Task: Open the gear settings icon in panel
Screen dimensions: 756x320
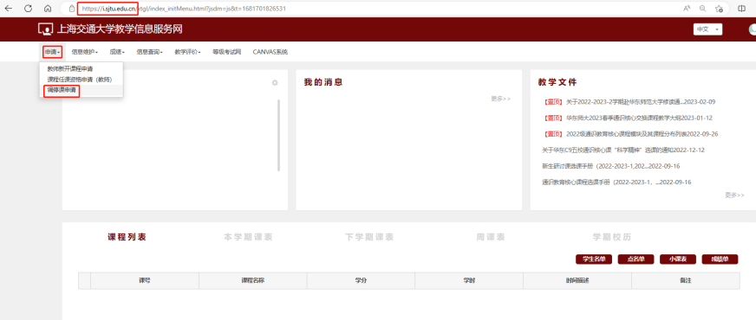Action: click(x=275, y=83)
